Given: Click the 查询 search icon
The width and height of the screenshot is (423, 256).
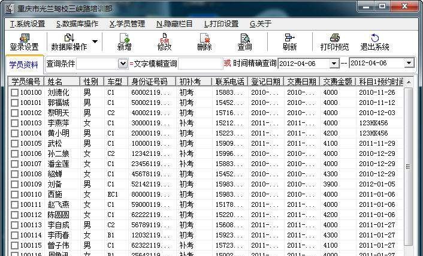Looking at the screenshot, I should pyautogui.click(x=244, y=42).
